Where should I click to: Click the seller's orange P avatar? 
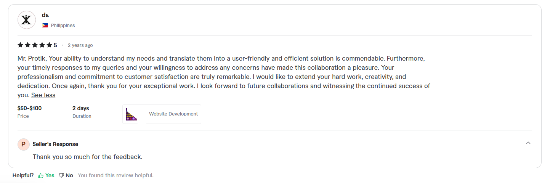click(x=24, y=144)
